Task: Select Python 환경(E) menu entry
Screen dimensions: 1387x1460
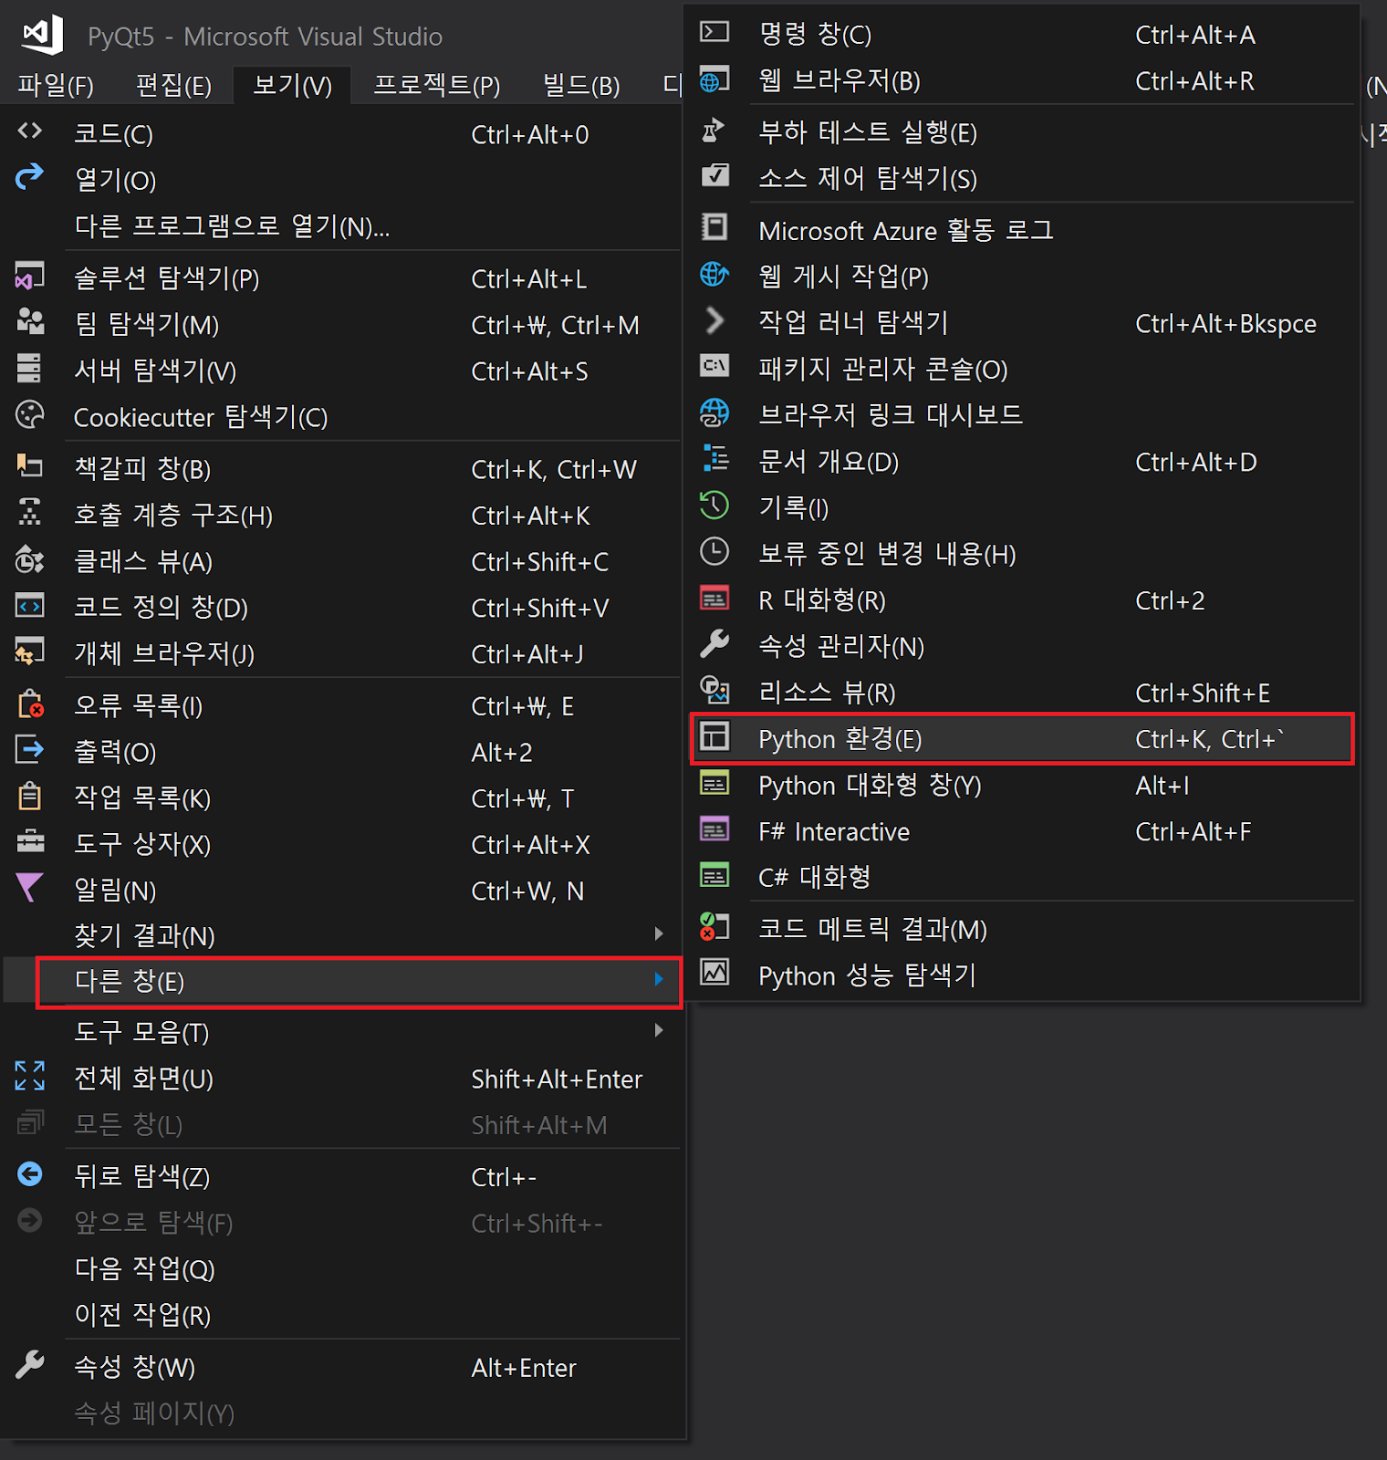Action: pos(1022,739)
